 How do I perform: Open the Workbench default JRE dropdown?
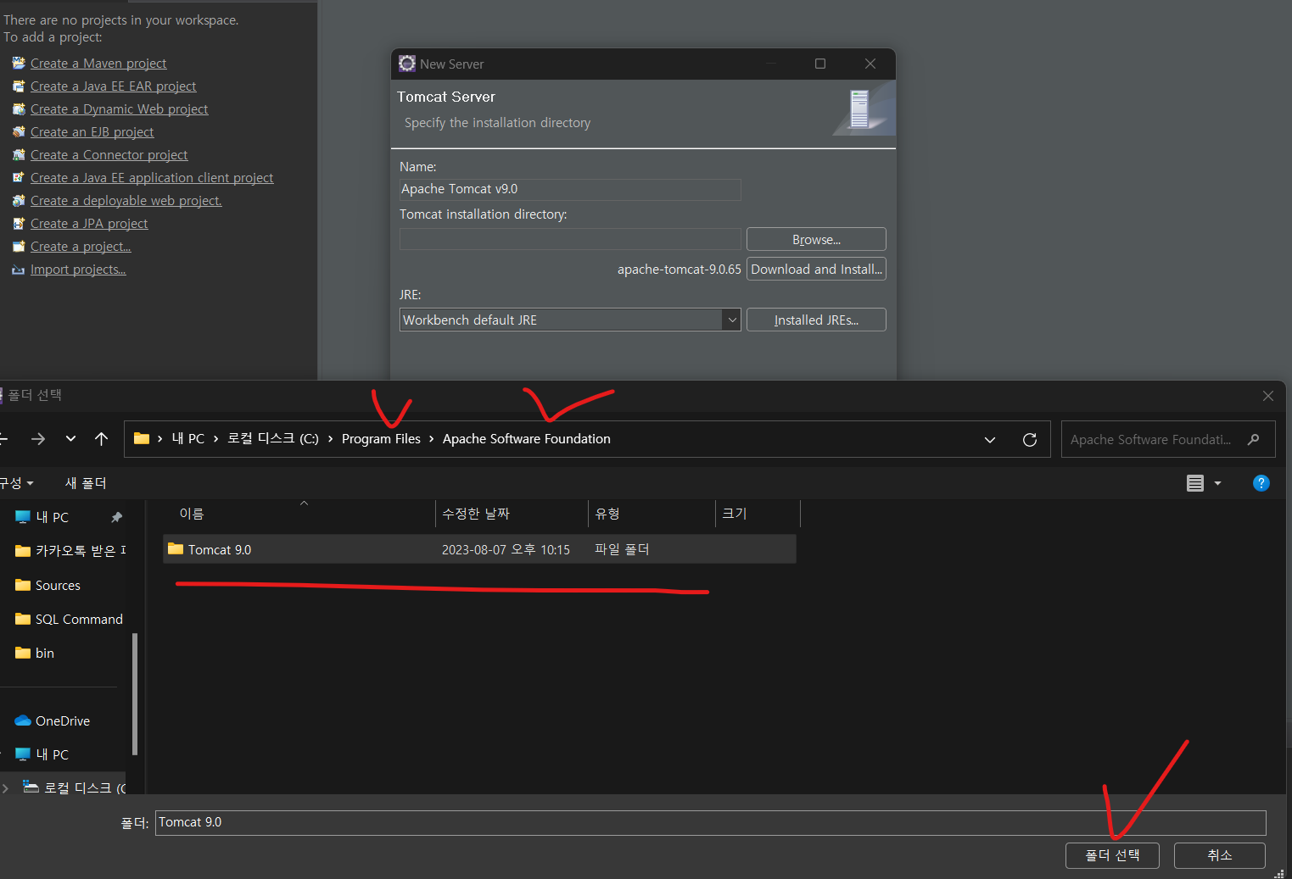tap(731, 320)
